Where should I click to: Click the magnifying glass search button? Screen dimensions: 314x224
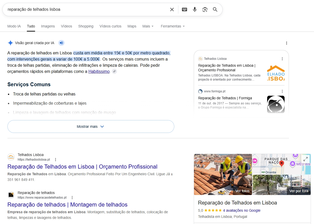(215, 9)
